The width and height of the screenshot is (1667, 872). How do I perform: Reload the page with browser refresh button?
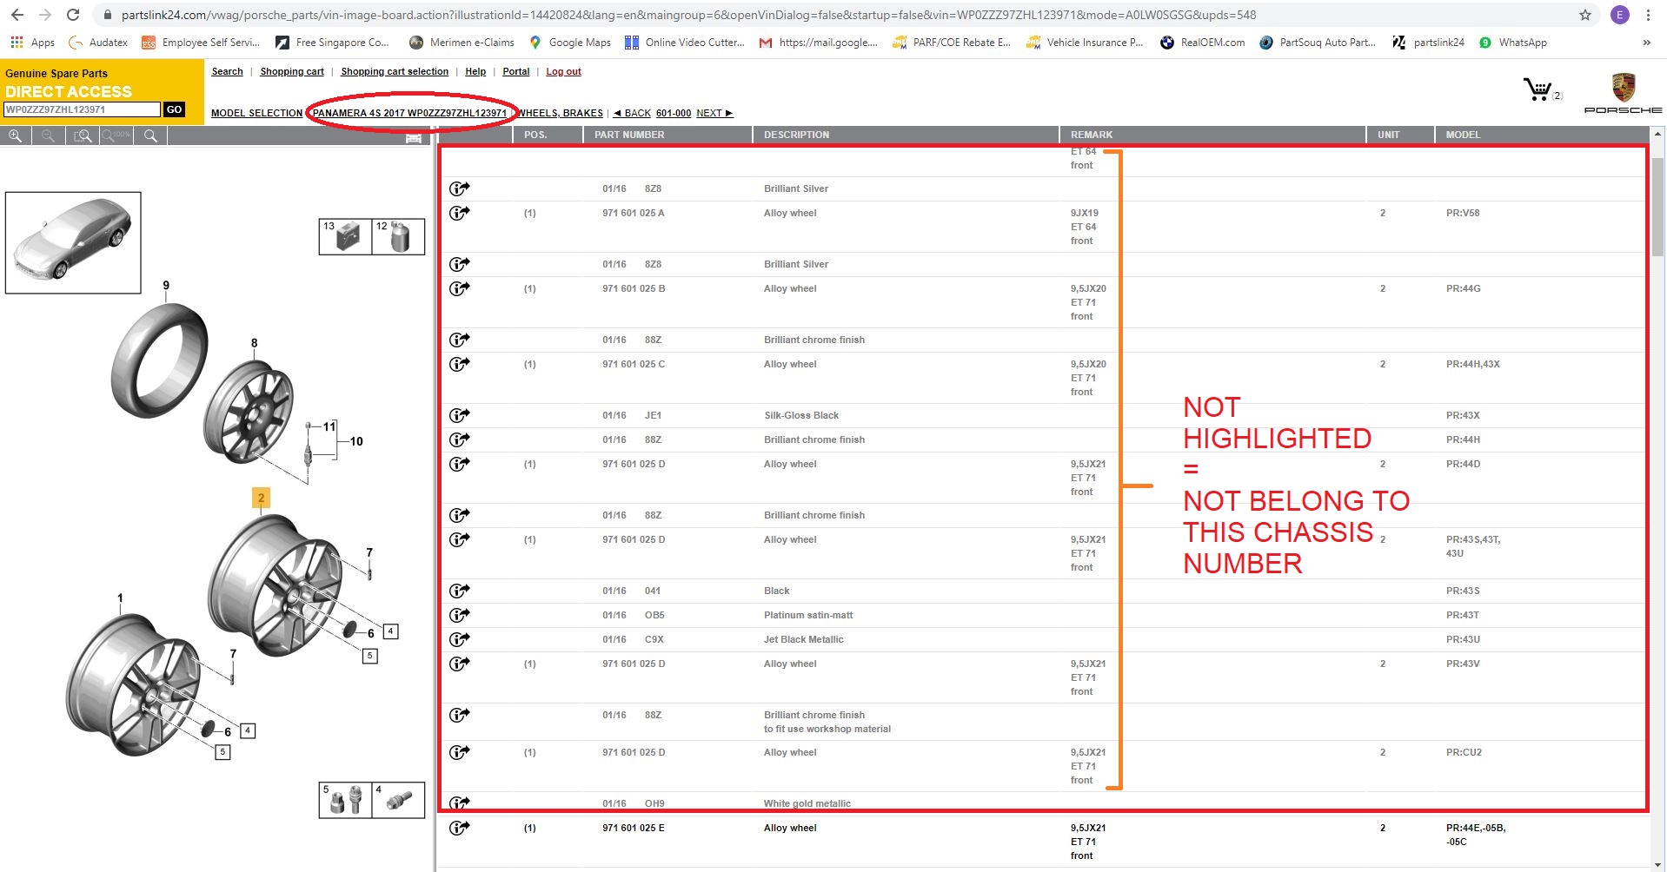(x=73, y=15)
